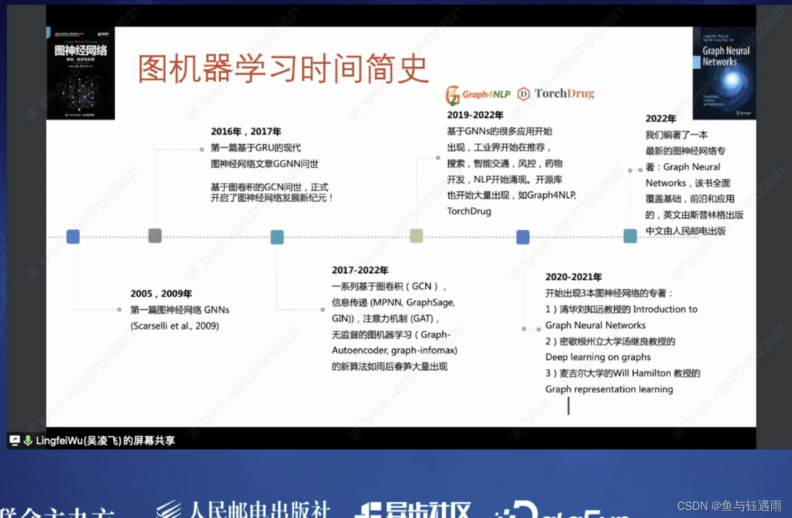Viewport: 792px width, 518px height.
Task: Click the Graph4NLP logo
Action: click(x=478, y=94)
